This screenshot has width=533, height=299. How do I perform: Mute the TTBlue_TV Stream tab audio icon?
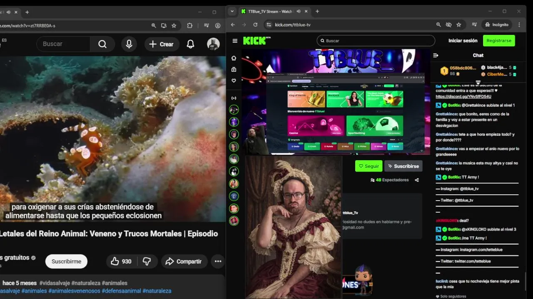tap(298, 12)
